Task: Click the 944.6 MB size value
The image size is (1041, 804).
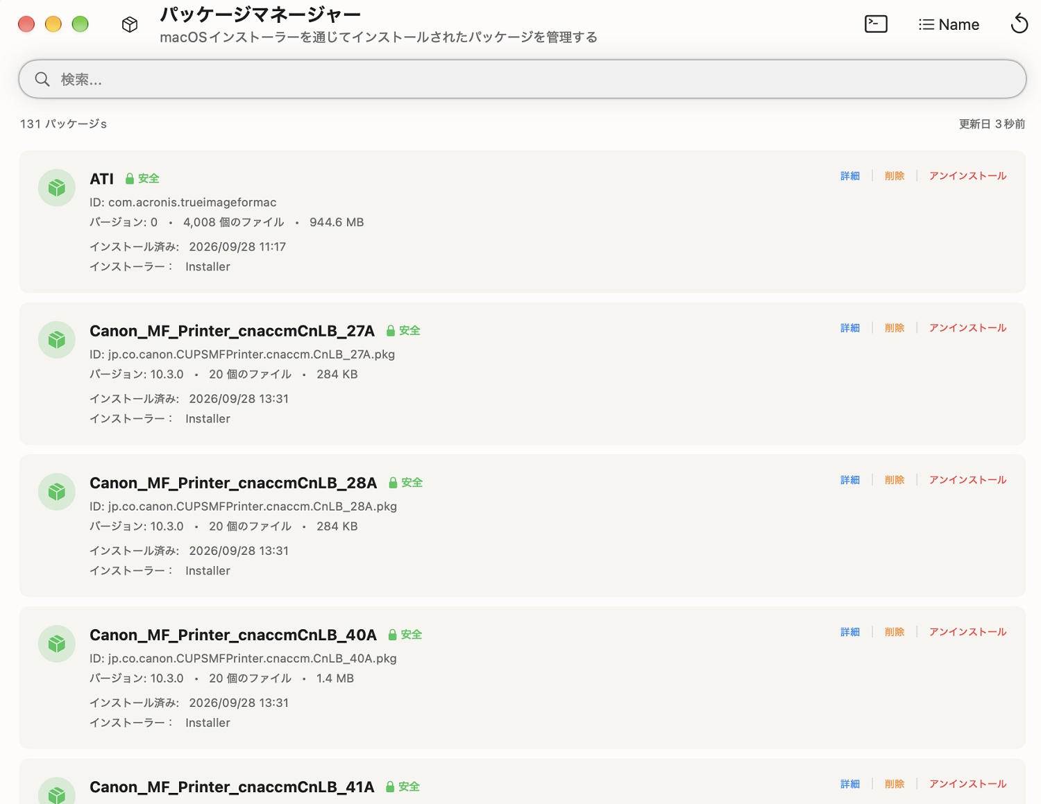Action: point(337,222)
